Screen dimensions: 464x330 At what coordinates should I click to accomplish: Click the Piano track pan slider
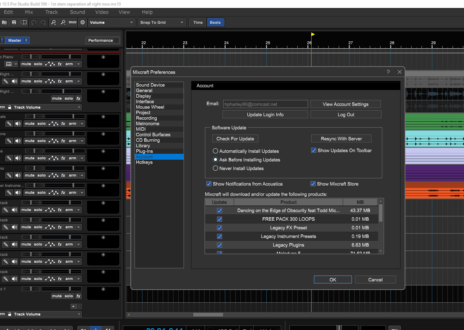coord(31,57)
